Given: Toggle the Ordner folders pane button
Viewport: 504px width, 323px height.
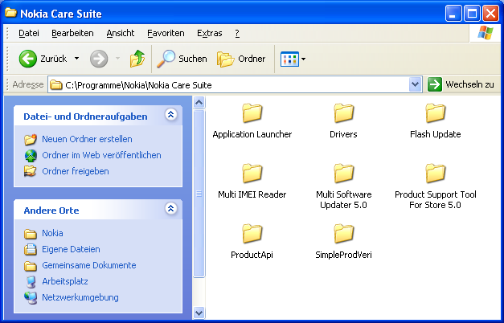Looking at the screenshot, I should coord(241,59).
